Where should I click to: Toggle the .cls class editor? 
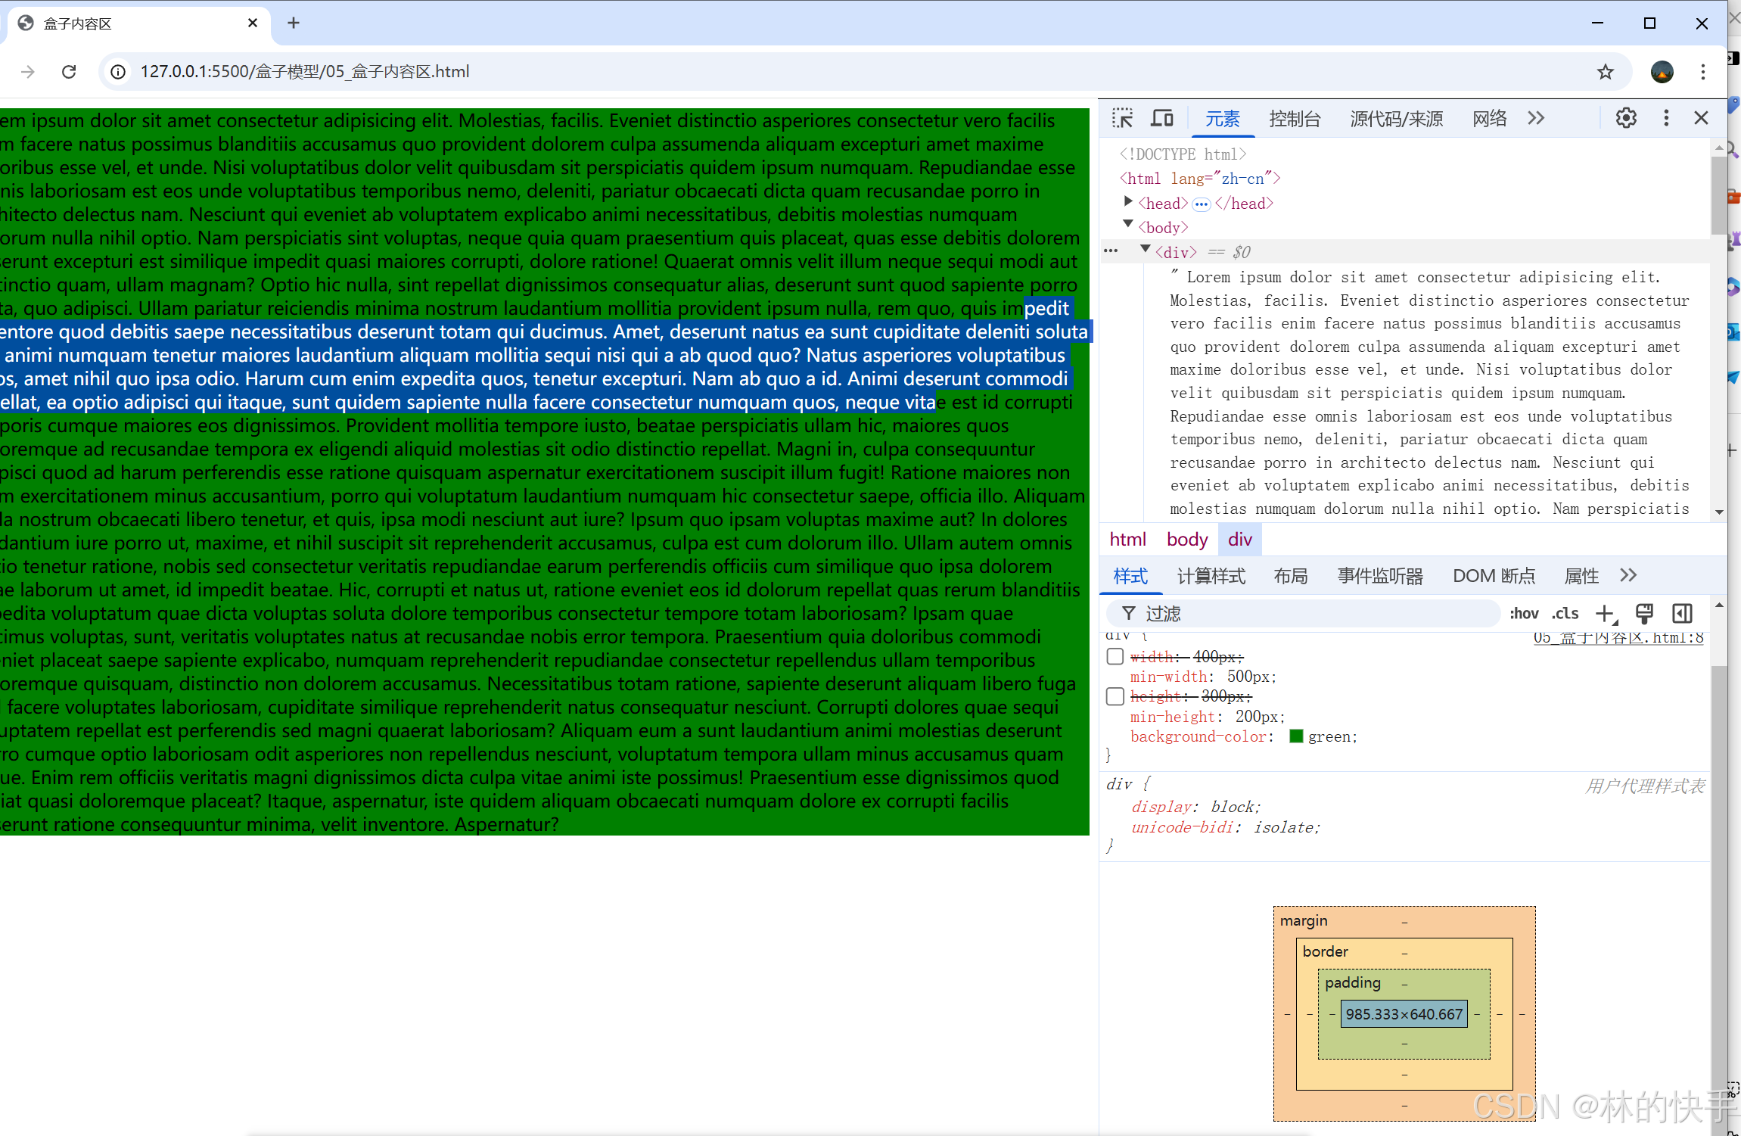point(1565,613)
